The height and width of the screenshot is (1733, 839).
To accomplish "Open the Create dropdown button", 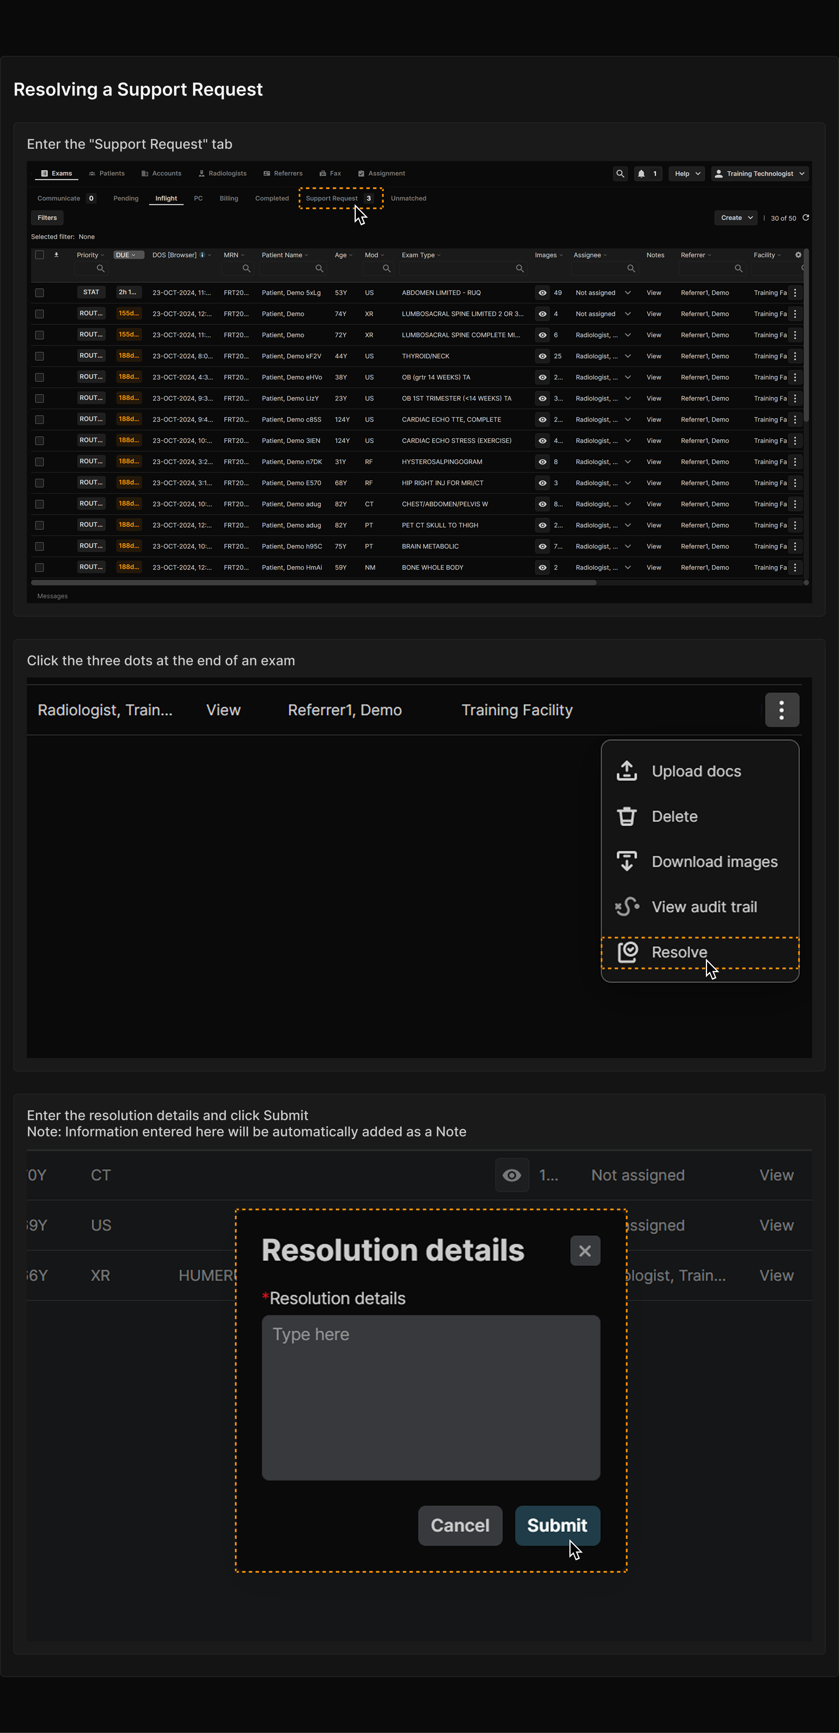I will pyautogui.click(x=736, y=217).
